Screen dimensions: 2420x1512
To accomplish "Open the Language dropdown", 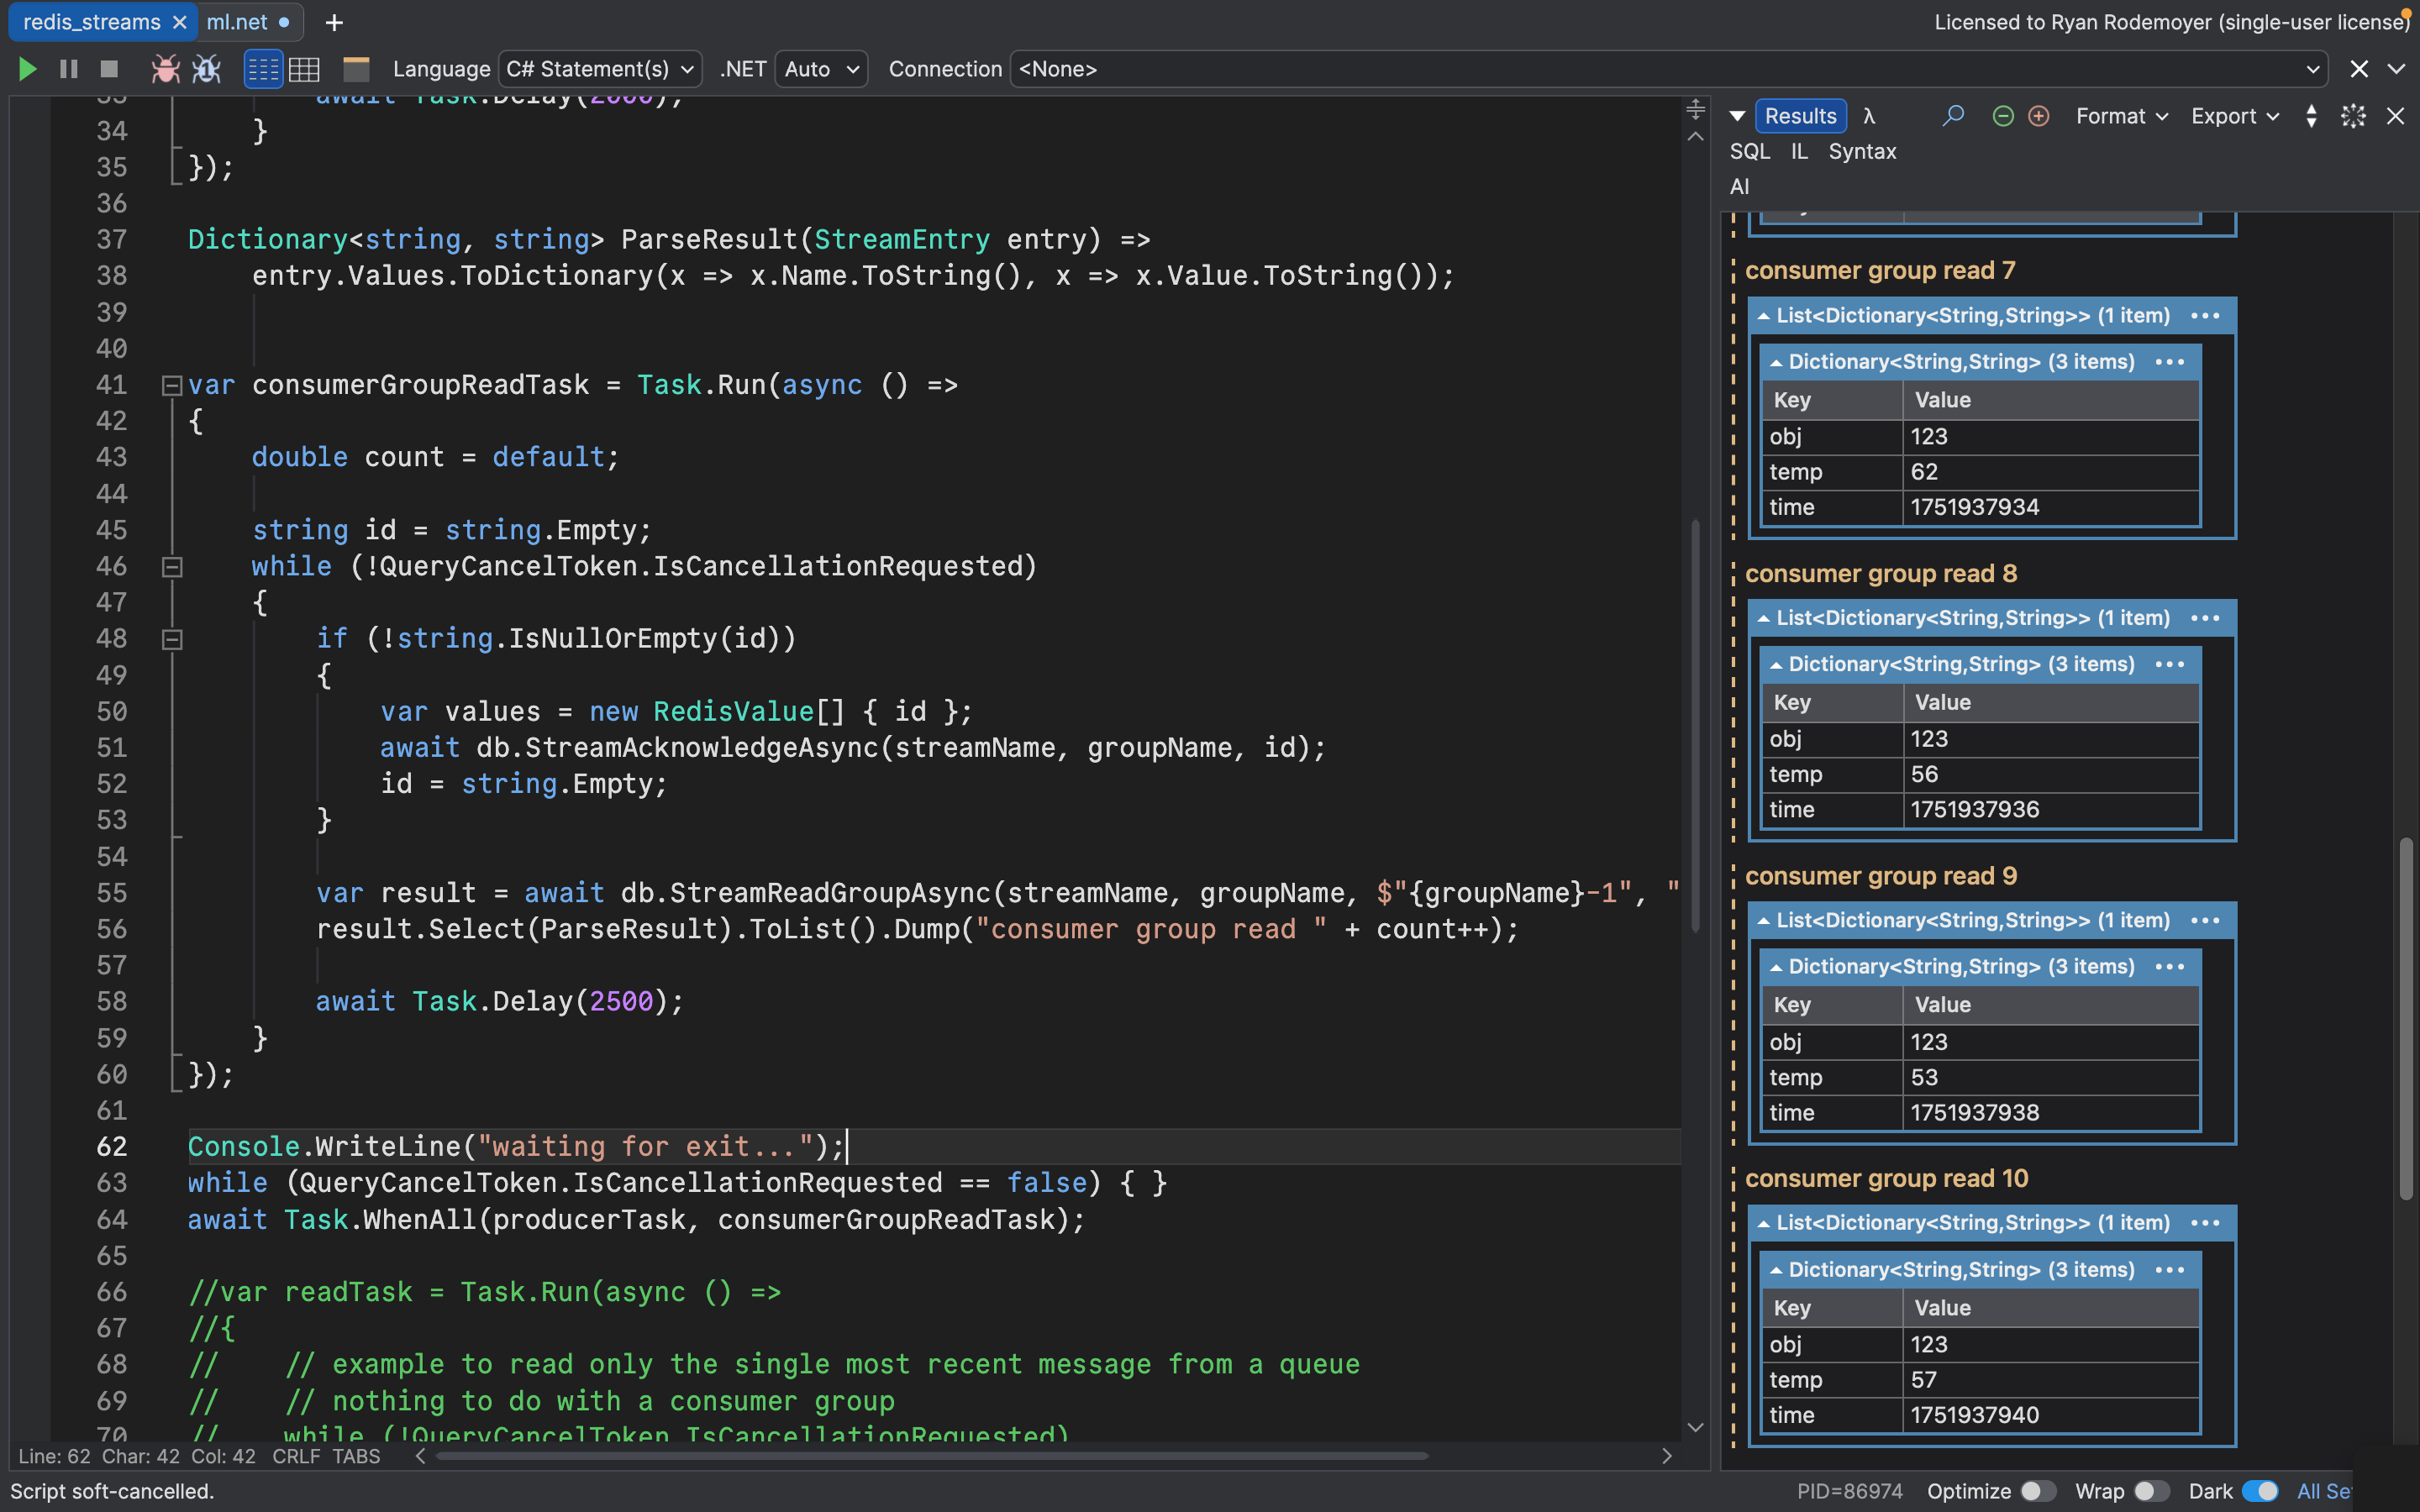I will [600, 68].
